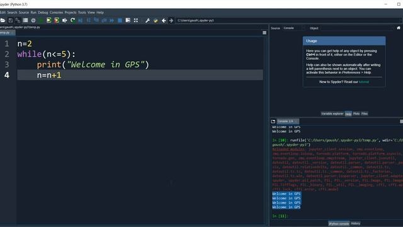Open the View menu

(91, 13)
